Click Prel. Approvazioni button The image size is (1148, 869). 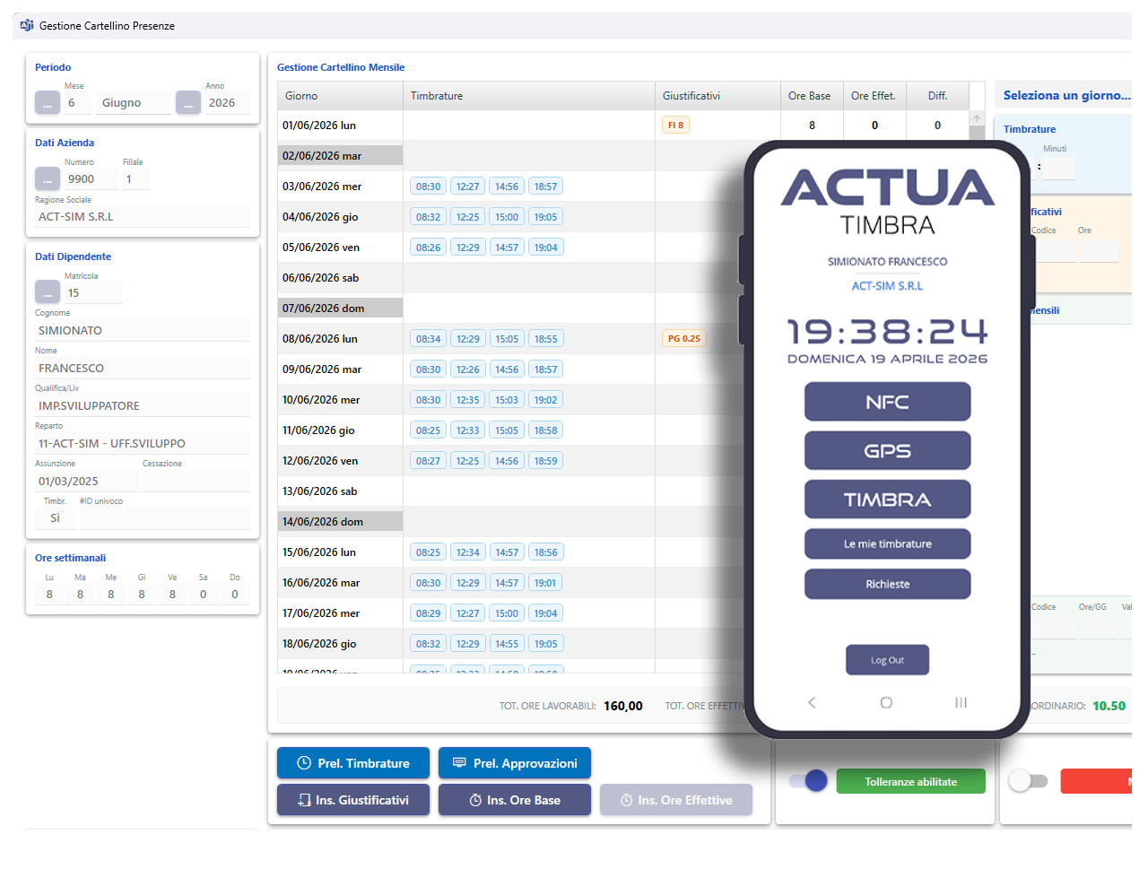click(515, 763)
